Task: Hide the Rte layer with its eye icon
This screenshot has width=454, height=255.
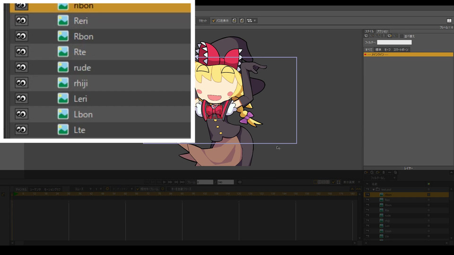Action: (x=367, y=210)
